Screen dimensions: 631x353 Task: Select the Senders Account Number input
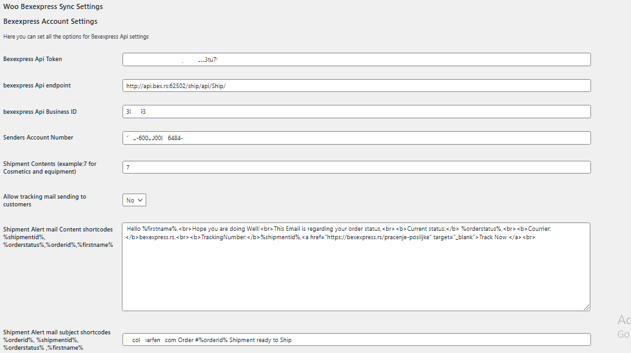coord(356,138)
